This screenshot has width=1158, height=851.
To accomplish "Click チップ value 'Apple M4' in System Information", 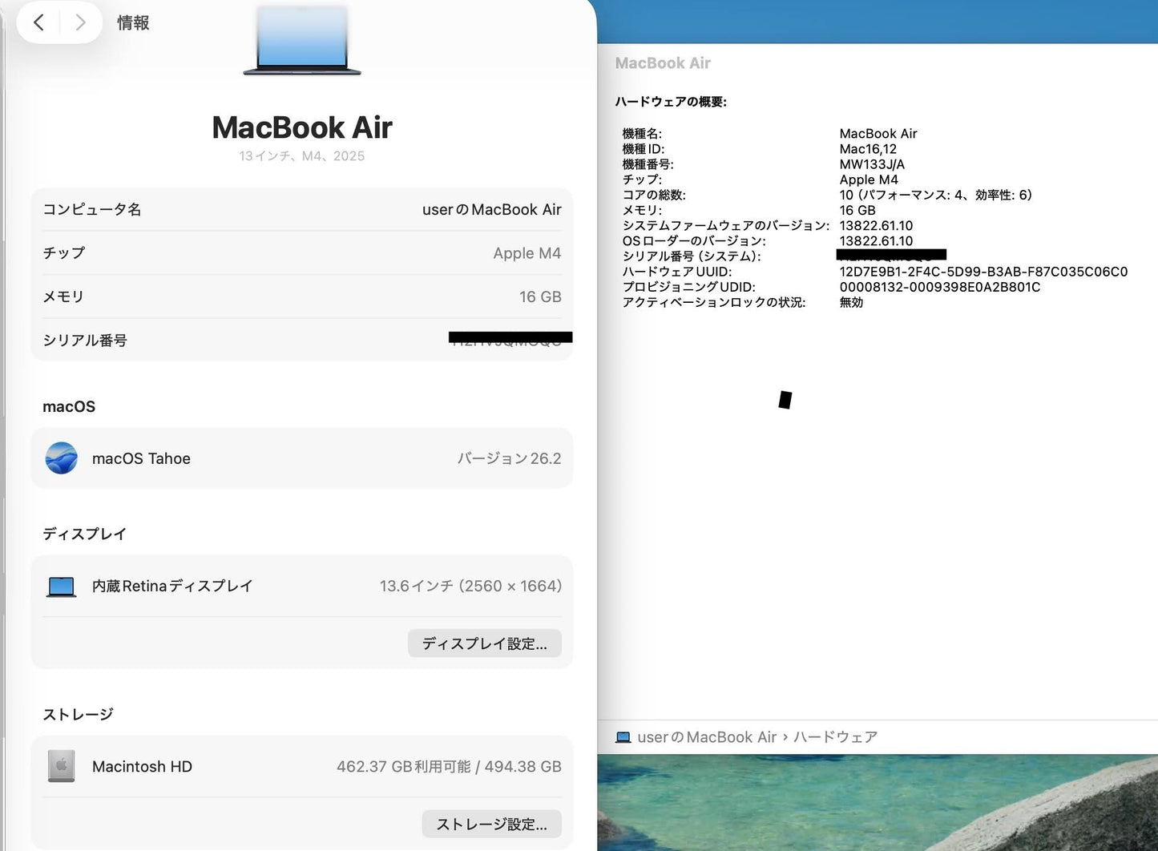I will (x=869, y=179).
